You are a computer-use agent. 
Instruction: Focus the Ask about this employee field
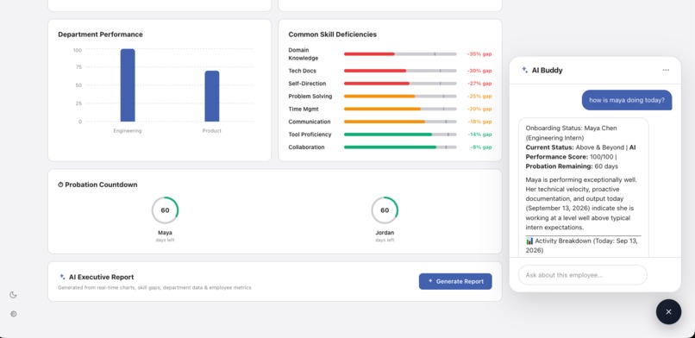point(582,275)
